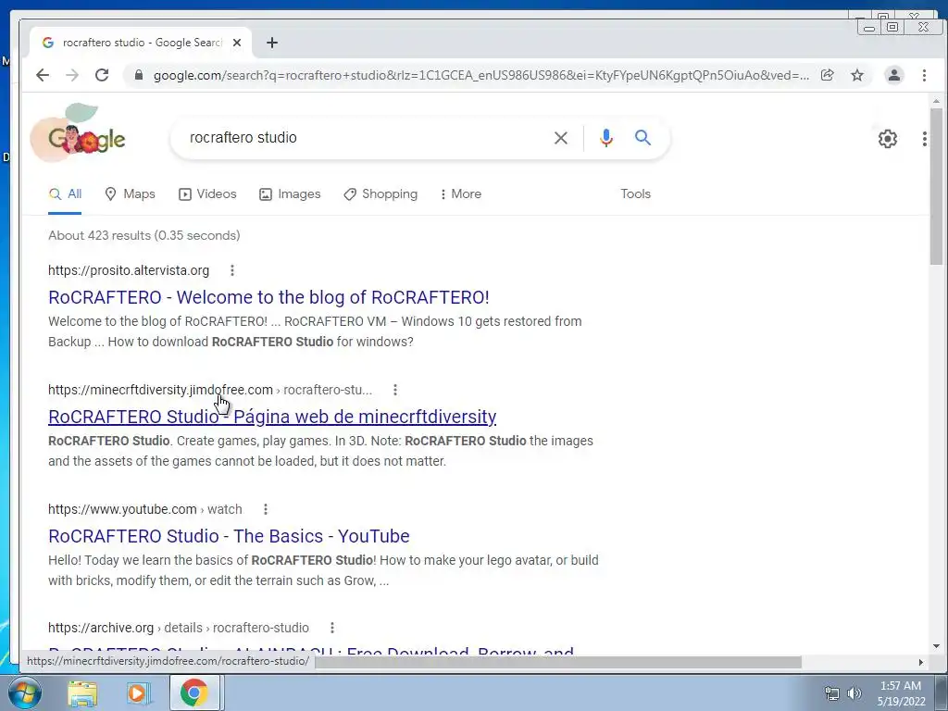Open options for prosito.altervista.org result
Screen dimensions: 948x711
[x=232, y=270]
